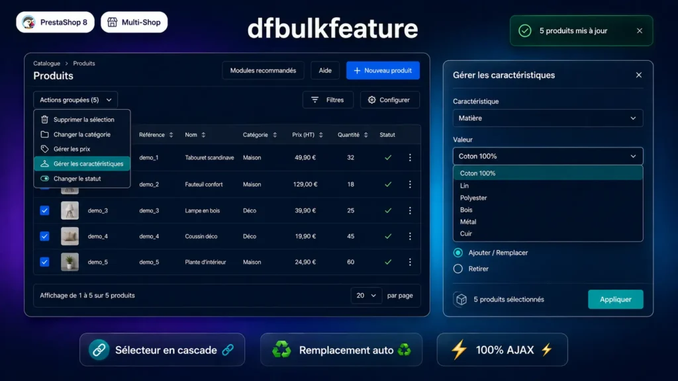Uncheck the demo_3 product checkbox

tap(44, 211)
